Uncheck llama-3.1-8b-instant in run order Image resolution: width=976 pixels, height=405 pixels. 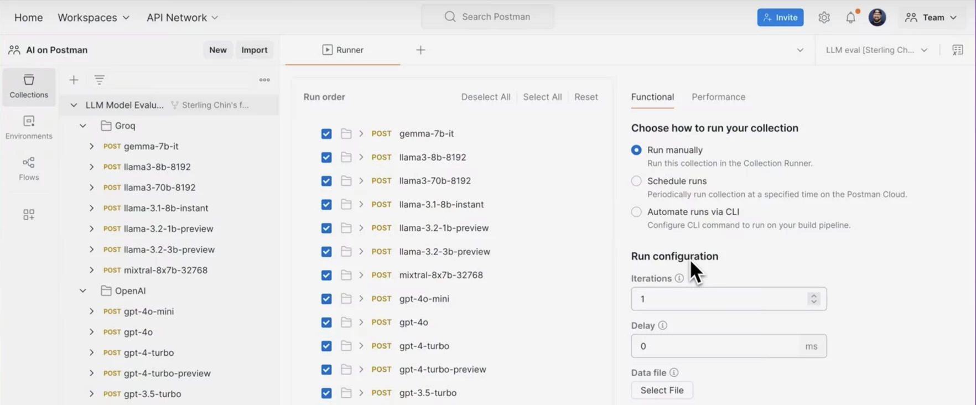pyautogui.click(x=326, y=205)
